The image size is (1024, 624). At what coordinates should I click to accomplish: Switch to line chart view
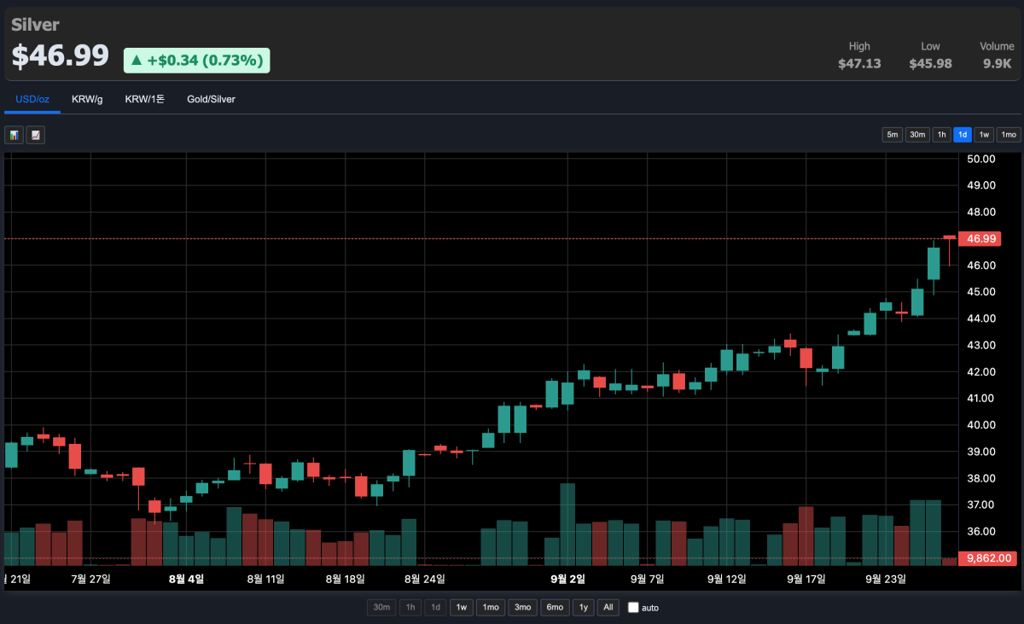[x=35, y=135]
